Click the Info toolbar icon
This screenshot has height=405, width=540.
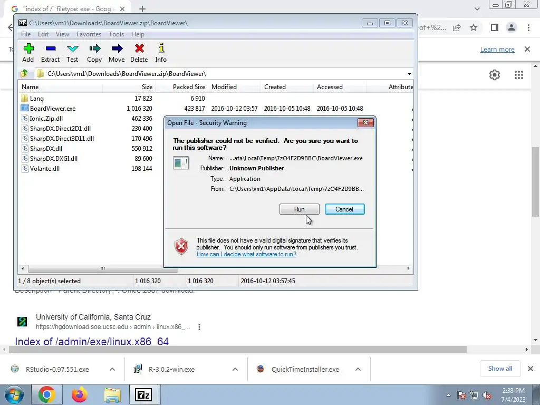pyautogui.click(x=161, y=49)
